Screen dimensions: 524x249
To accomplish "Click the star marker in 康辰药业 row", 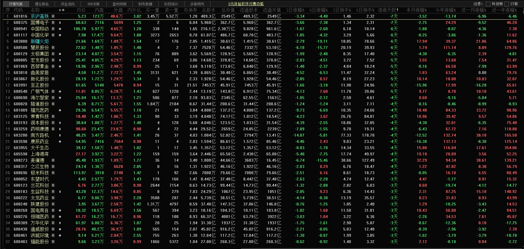I will pos(60,142).
